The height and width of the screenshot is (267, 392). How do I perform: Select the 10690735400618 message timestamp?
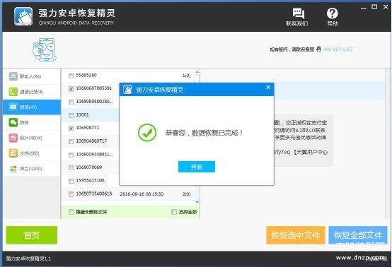142,194
